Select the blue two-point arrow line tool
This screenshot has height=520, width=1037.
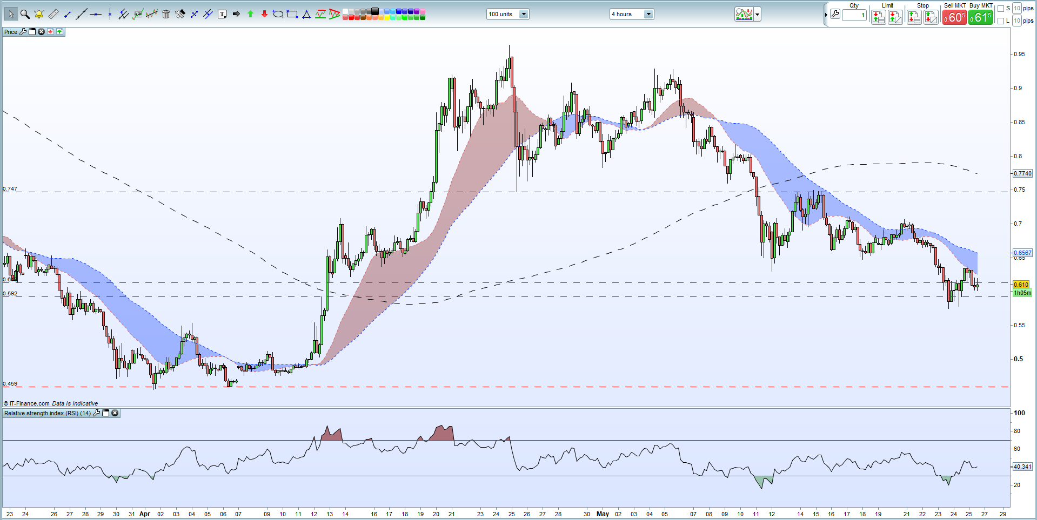click(194, 14)
